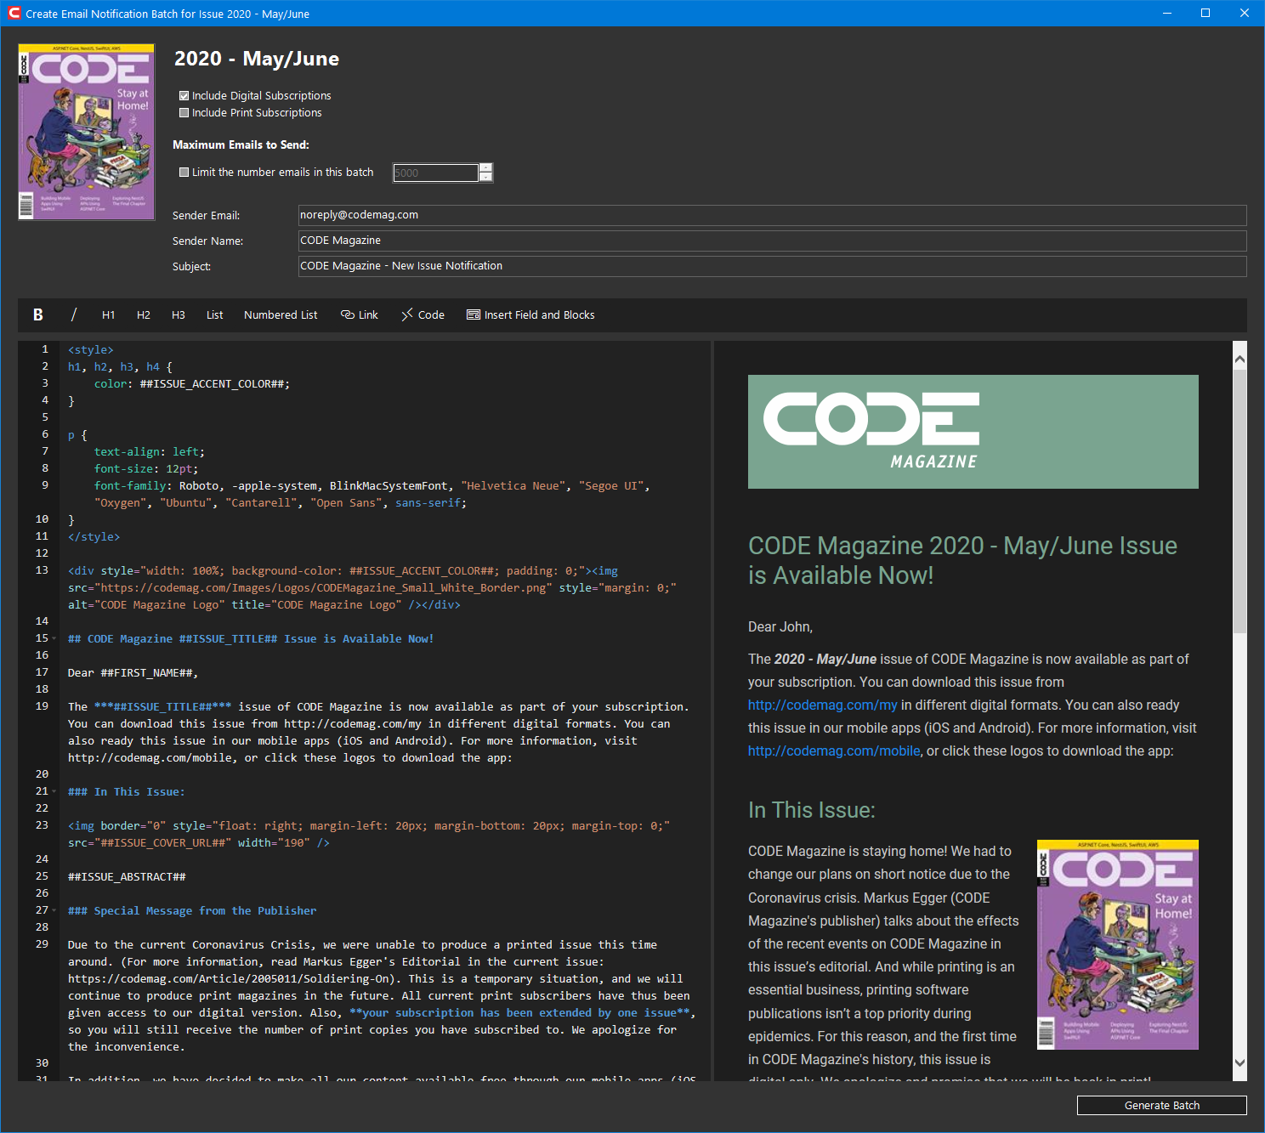Apply italic formatting with the slash icon
The width and height of the screenshot is (1265, 1133).
(74, 314)
